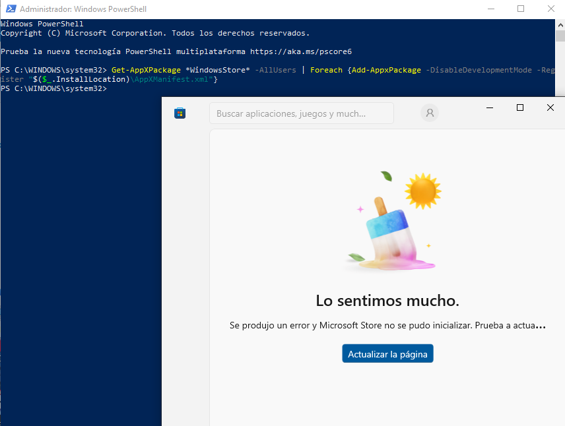Click the 'Lo sentimos mucho.' heading
Image resolution: width=565 pixels, height=426 pixels.
387,301
